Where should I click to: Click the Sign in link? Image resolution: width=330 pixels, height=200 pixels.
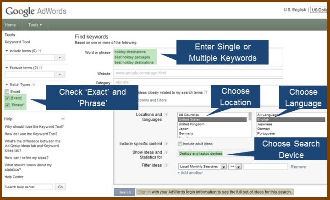point(144,192)
